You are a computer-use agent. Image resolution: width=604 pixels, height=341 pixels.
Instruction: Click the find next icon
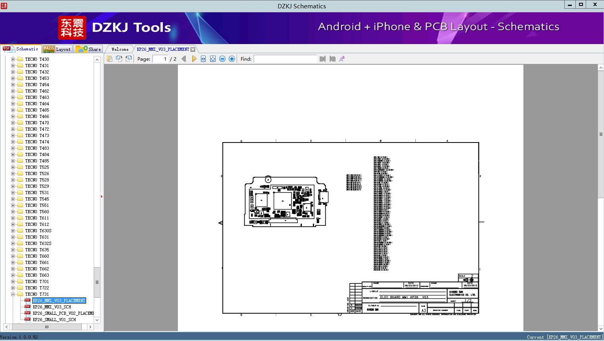332,59
